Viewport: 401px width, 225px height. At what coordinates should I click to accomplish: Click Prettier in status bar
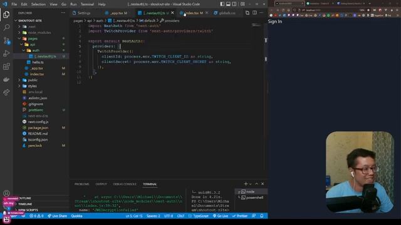(x=239, y=216)
